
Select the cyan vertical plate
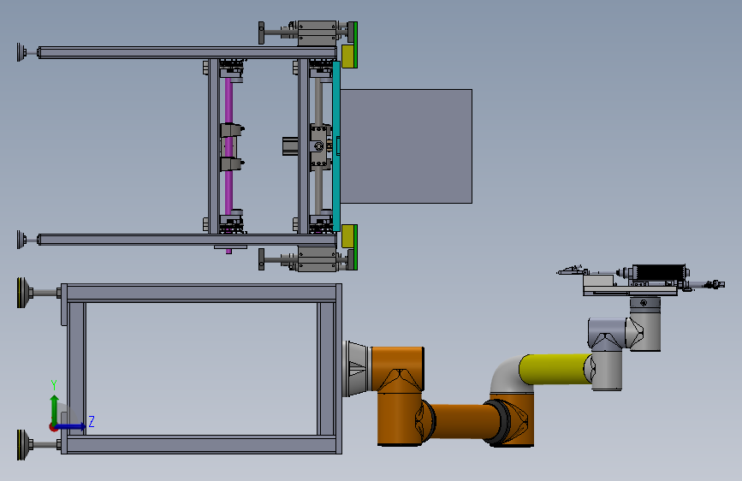pyautogui.click(x=336, y=145)
